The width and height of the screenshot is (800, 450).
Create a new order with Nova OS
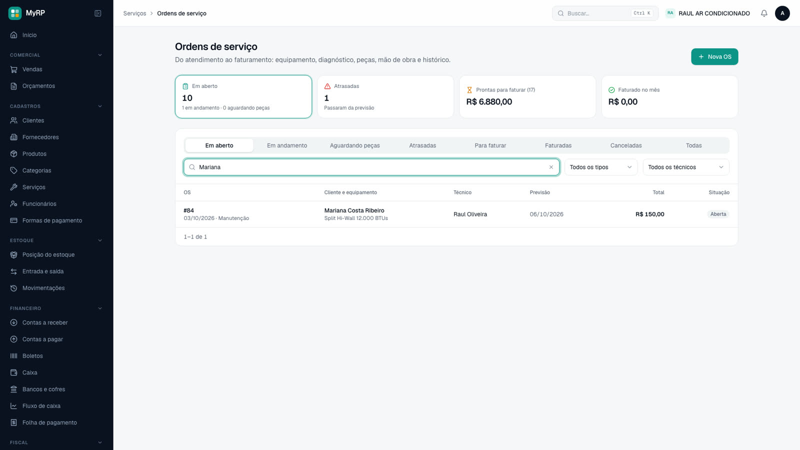714,56
